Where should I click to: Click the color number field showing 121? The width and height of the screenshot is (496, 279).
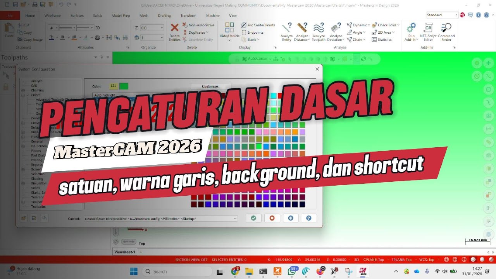pos(113,86)
